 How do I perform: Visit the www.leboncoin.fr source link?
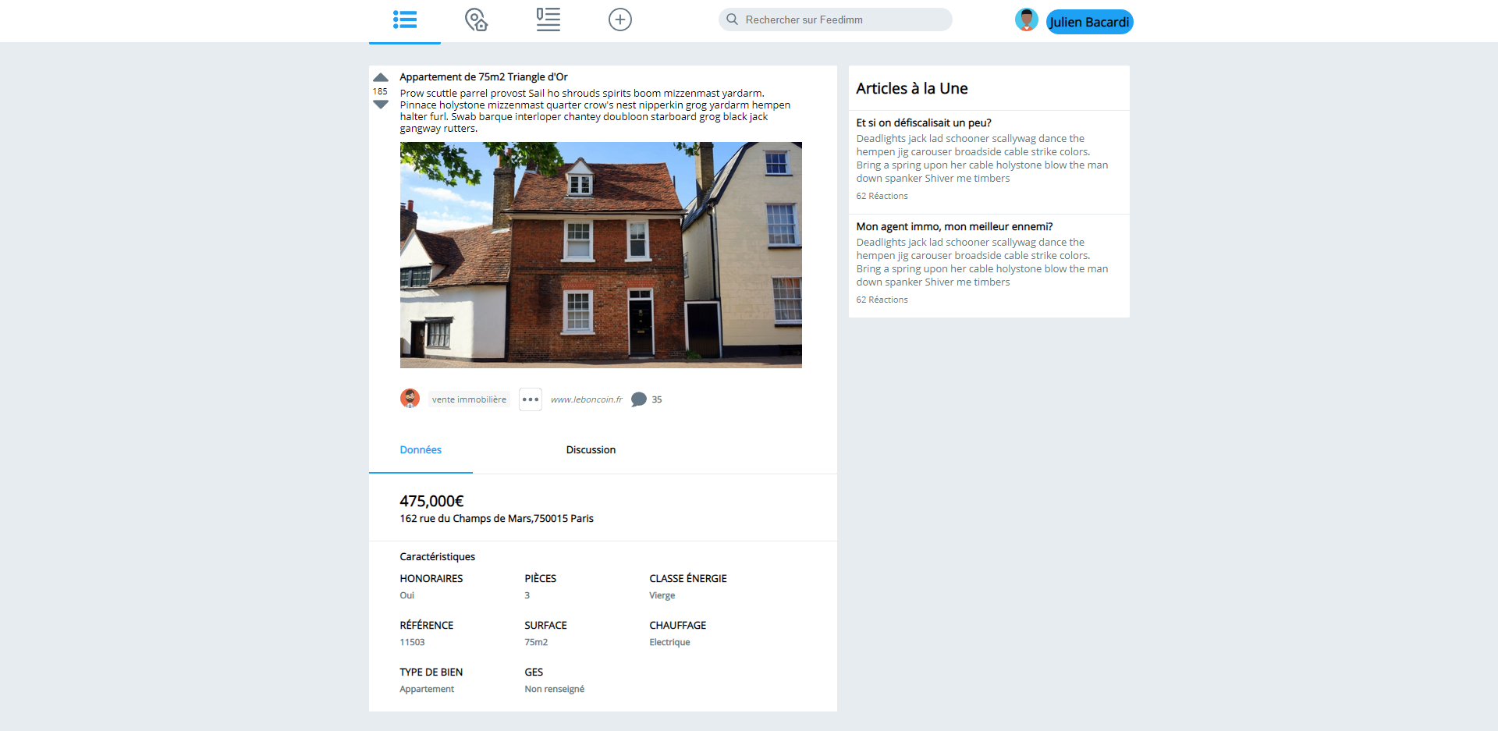click(x=587, y=399)
